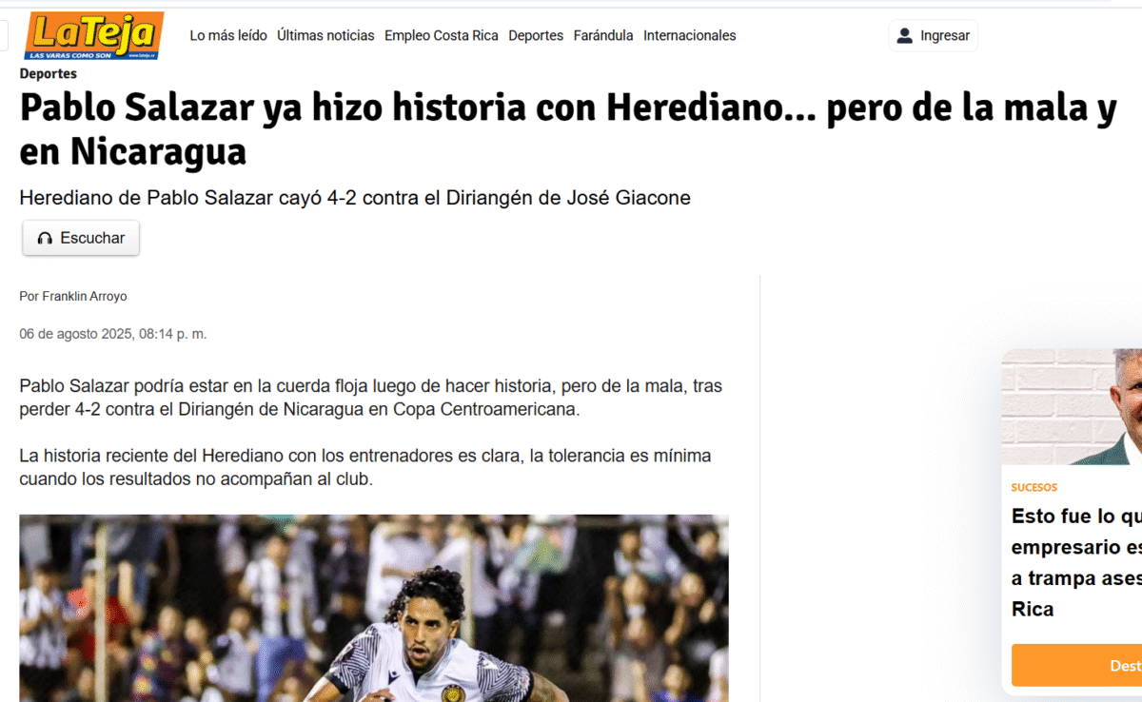Image resolution: width=1142 pixels, height=702 pixels.
Task: Click the sidebar card photo of the man
Action: [1072, 407]
